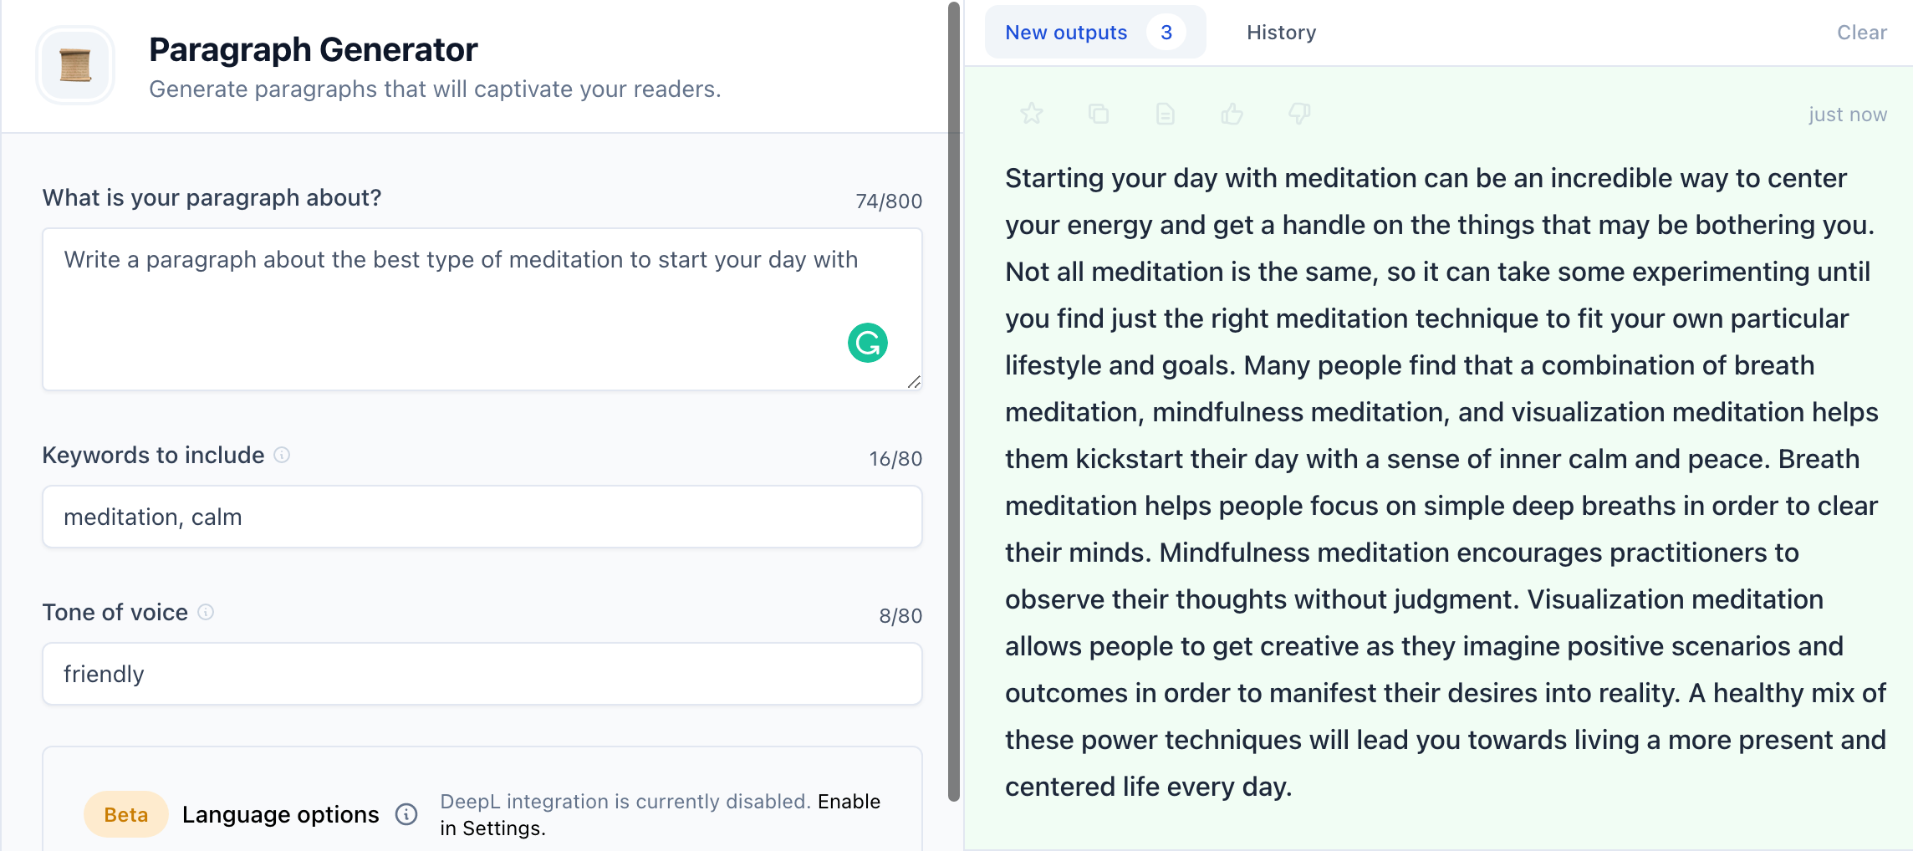Screen dimensions: 1913x851
Task: Click the generated meditation paragraph text
Action: coord(1445,482)
